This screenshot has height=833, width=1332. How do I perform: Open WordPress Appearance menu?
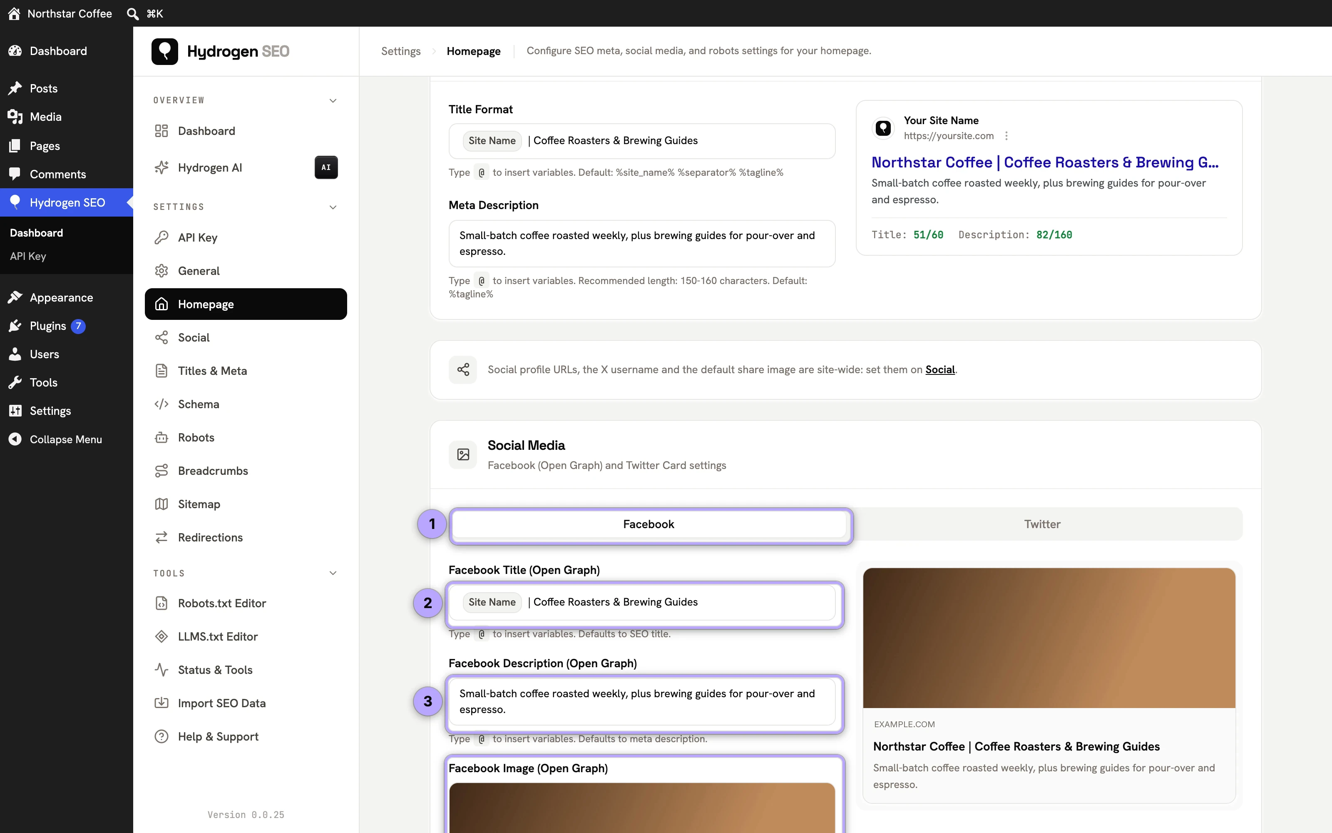(67, 297)
